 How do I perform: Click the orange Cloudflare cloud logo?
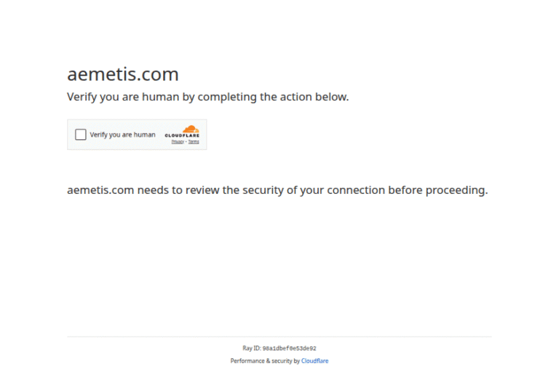pos(191,129)
